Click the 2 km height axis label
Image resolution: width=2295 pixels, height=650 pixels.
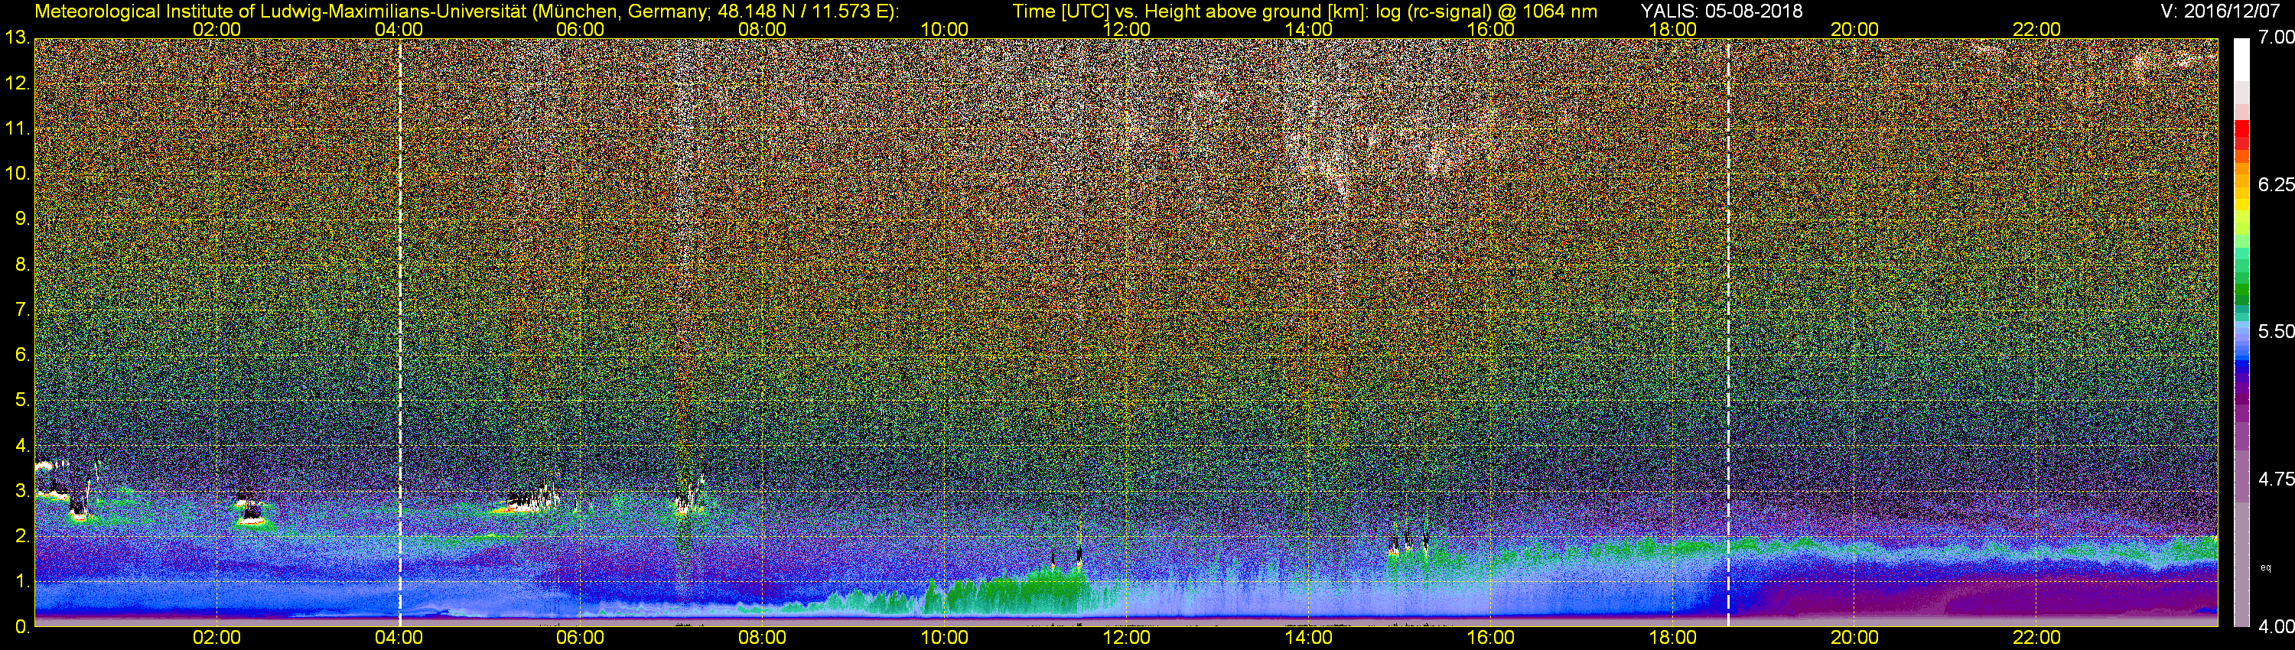(x=21, y=536)
